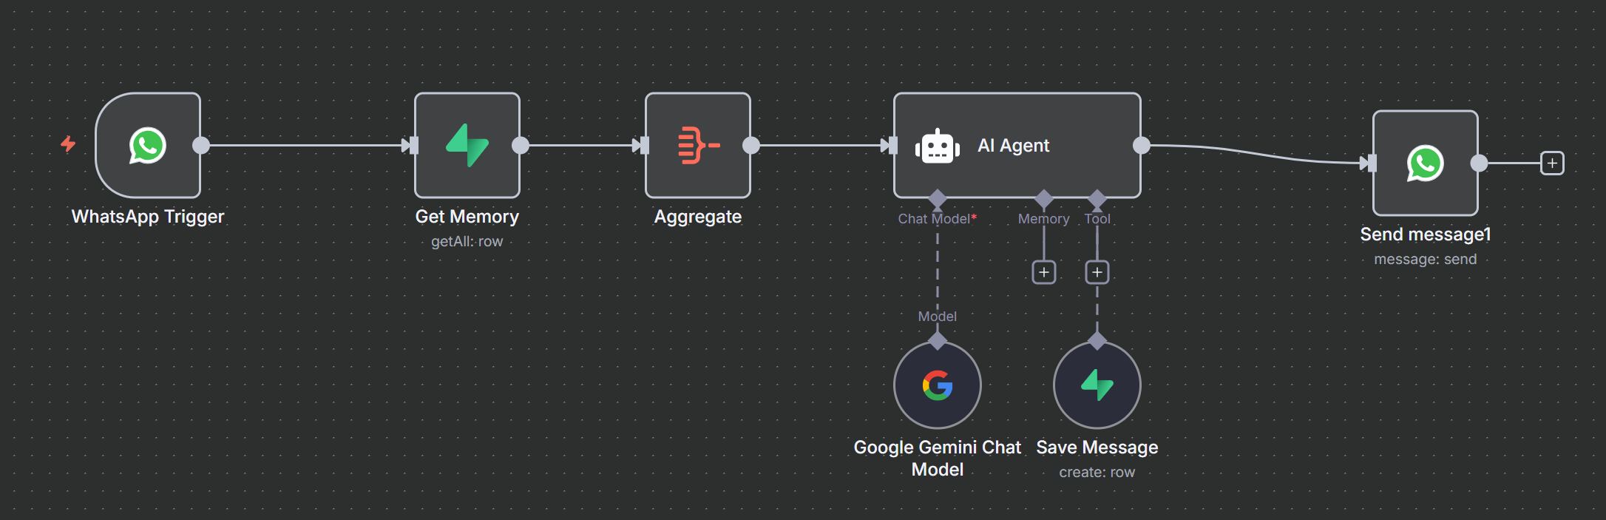Screen dimensions: 1606x520
Task: Open the Google Gemini Chat Model node
Action: tap(937, 385)
